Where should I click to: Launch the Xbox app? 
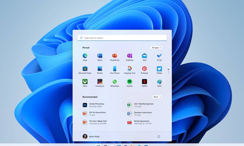(85, 83)
